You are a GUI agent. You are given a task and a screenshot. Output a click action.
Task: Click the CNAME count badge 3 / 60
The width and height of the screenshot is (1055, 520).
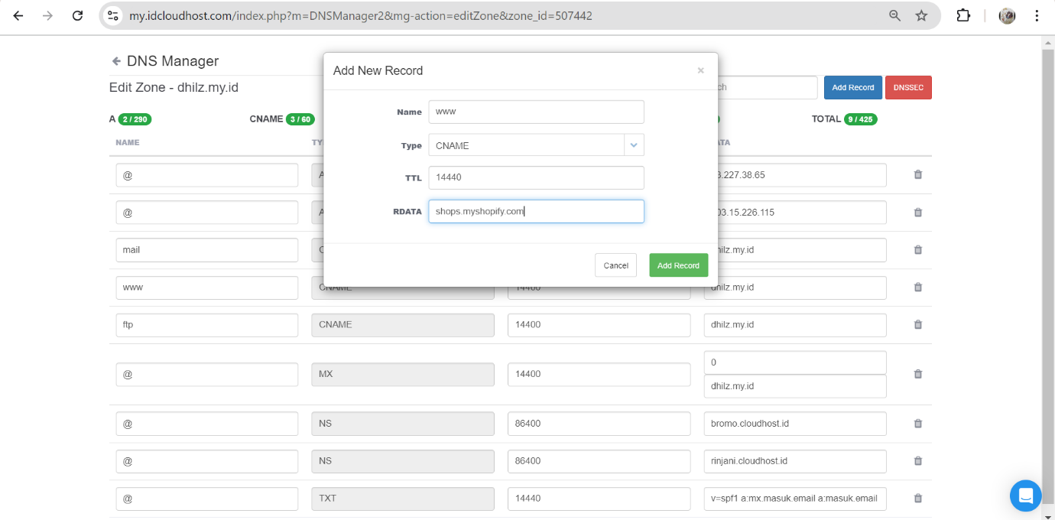pyautogui.click(x=300, y=119)
